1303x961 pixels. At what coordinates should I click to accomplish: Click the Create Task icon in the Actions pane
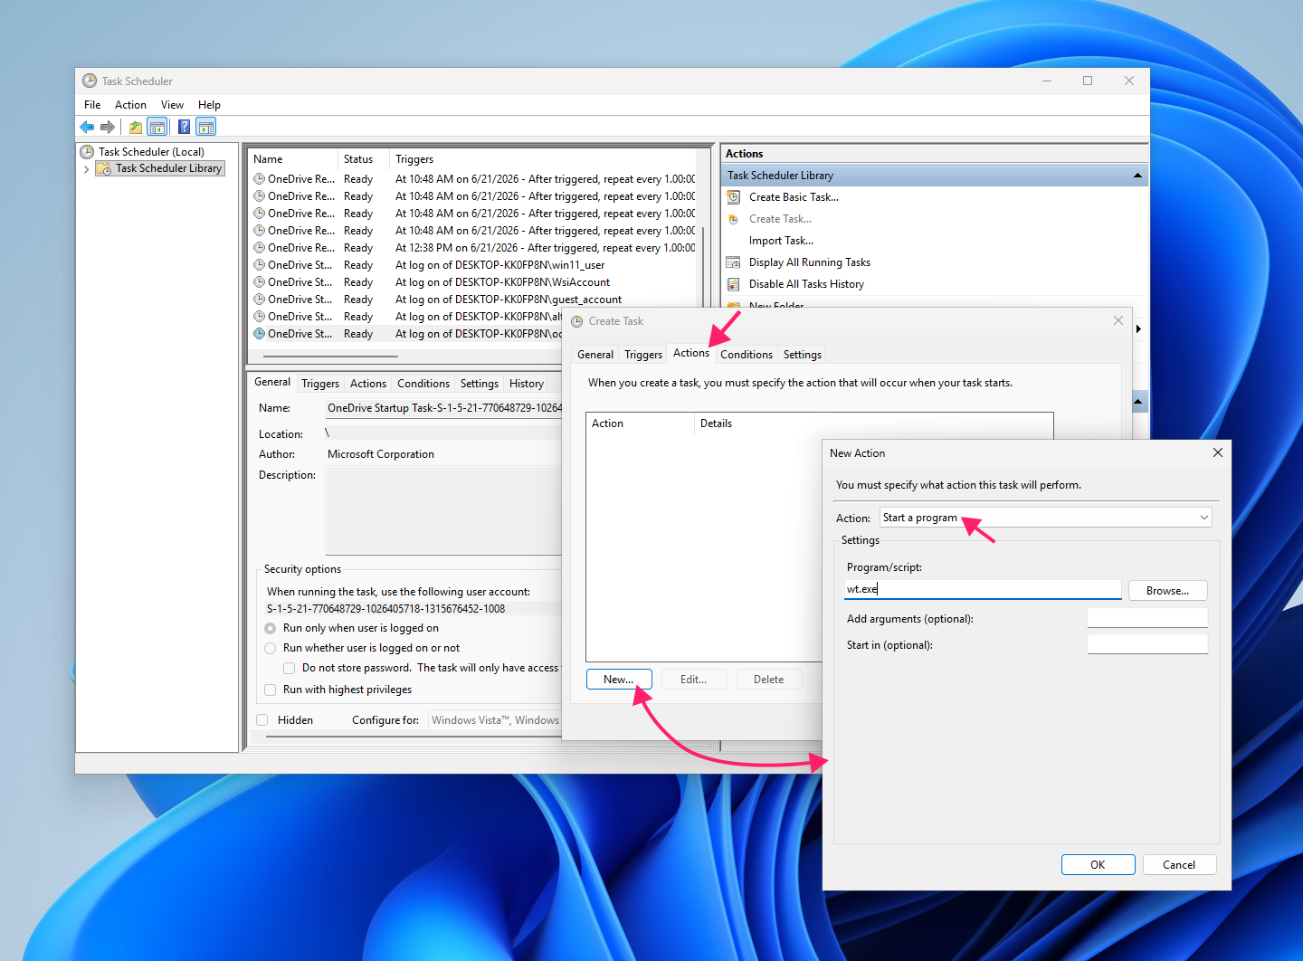coord(734,219)
